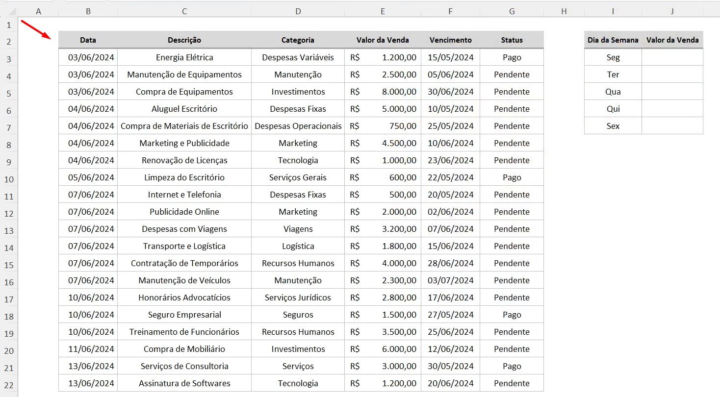Select 'Marketing e Publicidade' cell
Viewport: 720px width, 397px height.
click(x=184, y=143)
